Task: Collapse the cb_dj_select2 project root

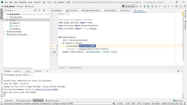Action: point(4,14)
